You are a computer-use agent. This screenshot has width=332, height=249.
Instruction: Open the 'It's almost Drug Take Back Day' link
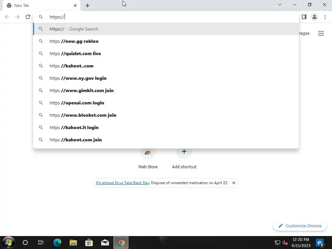[123, 183]
